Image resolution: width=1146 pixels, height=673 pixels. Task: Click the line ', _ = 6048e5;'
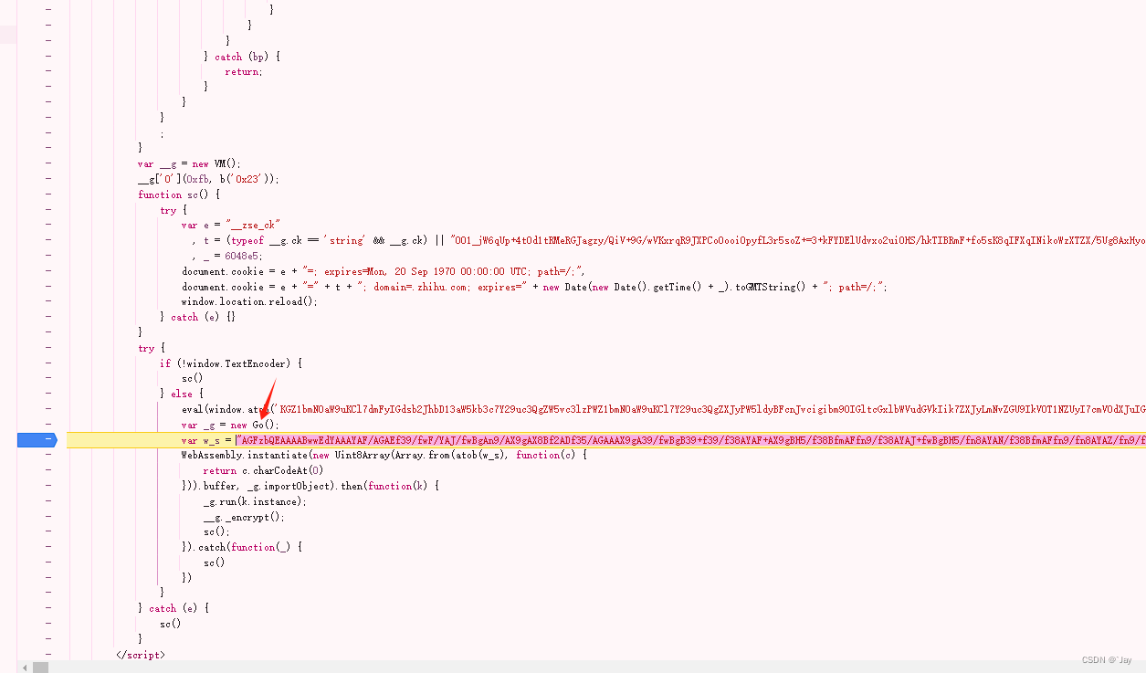point(226,256)
